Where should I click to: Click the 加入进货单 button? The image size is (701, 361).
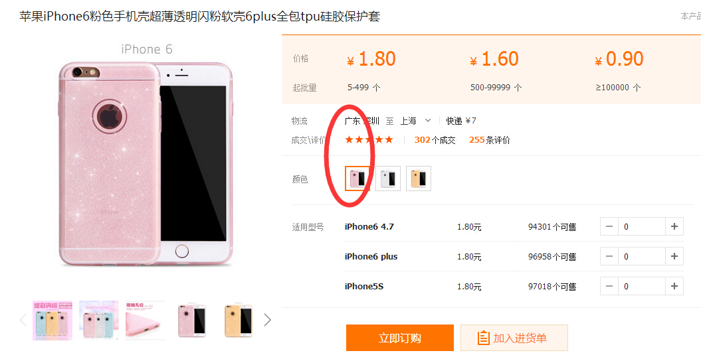tap(514, 338)
